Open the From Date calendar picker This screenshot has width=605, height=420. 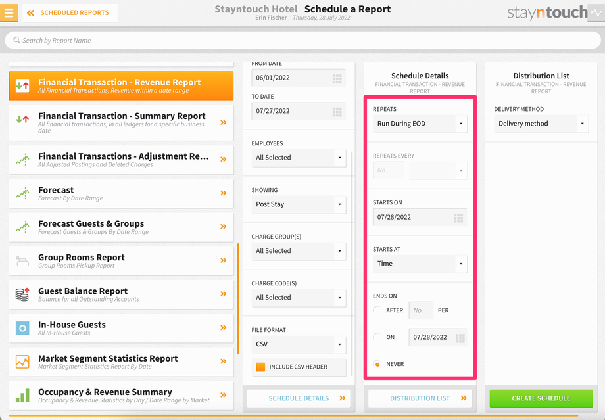pyautogui.click(x=337, y=79)
